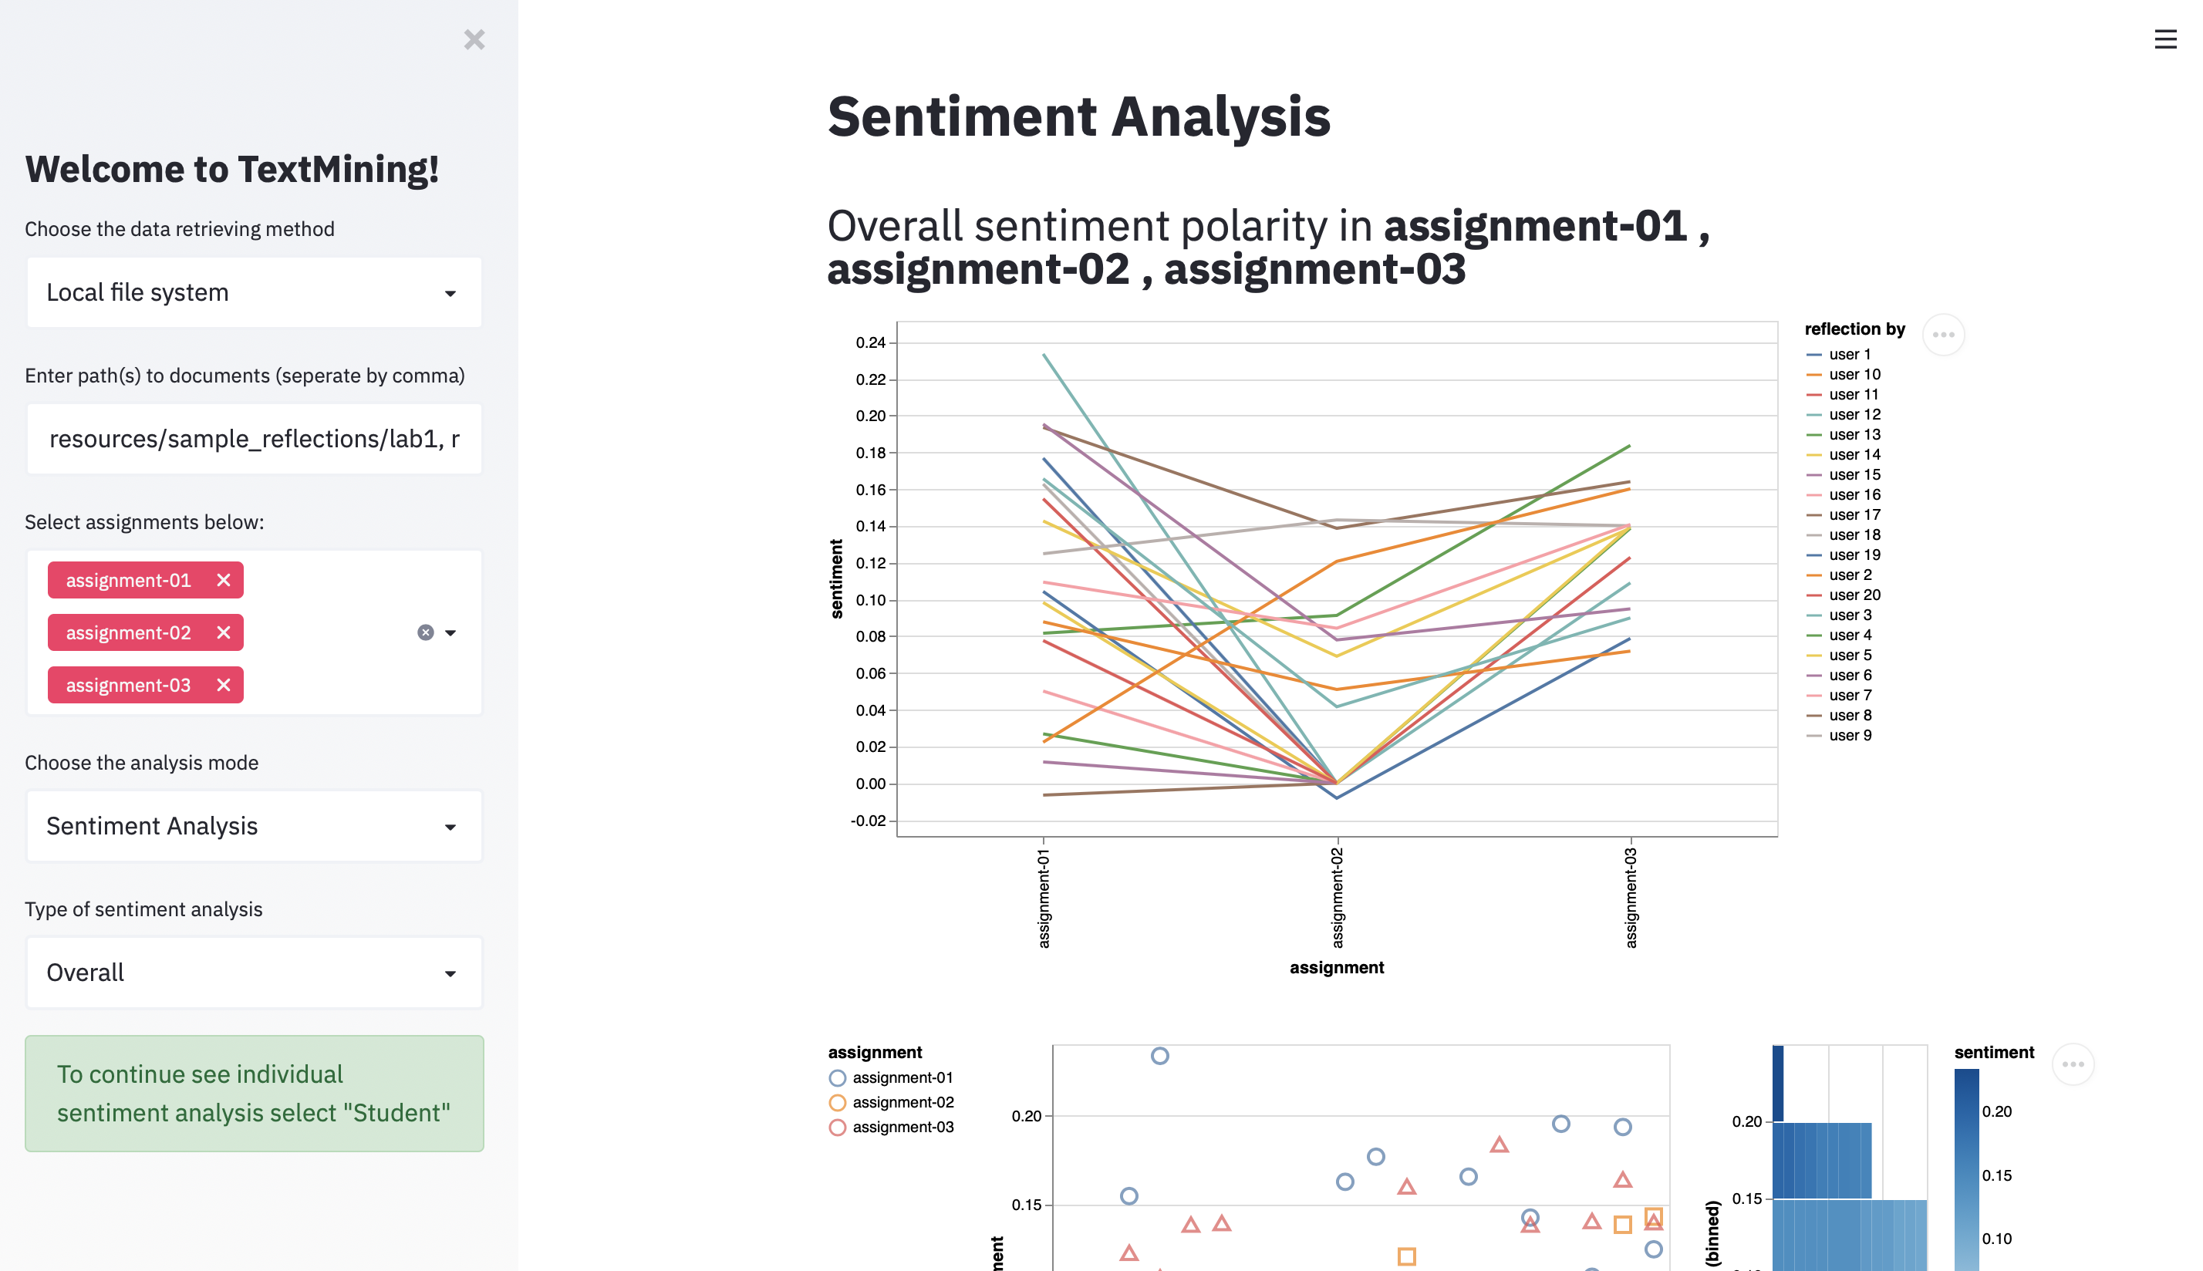Viewport: 2203px width, 1271px height.
Task: Click user 19 legend entry
Action: pos(1844,555)
